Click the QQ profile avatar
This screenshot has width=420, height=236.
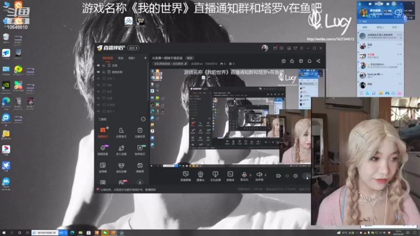click(x=363, y=12)
